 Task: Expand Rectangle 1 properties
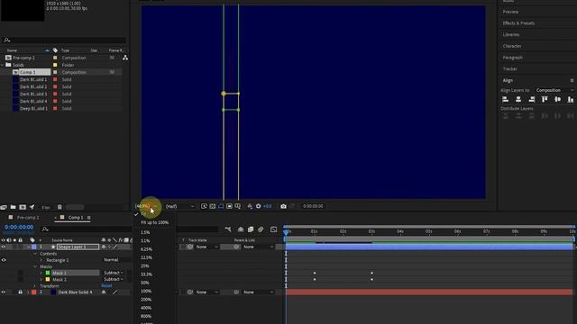[x=41, y=260]
